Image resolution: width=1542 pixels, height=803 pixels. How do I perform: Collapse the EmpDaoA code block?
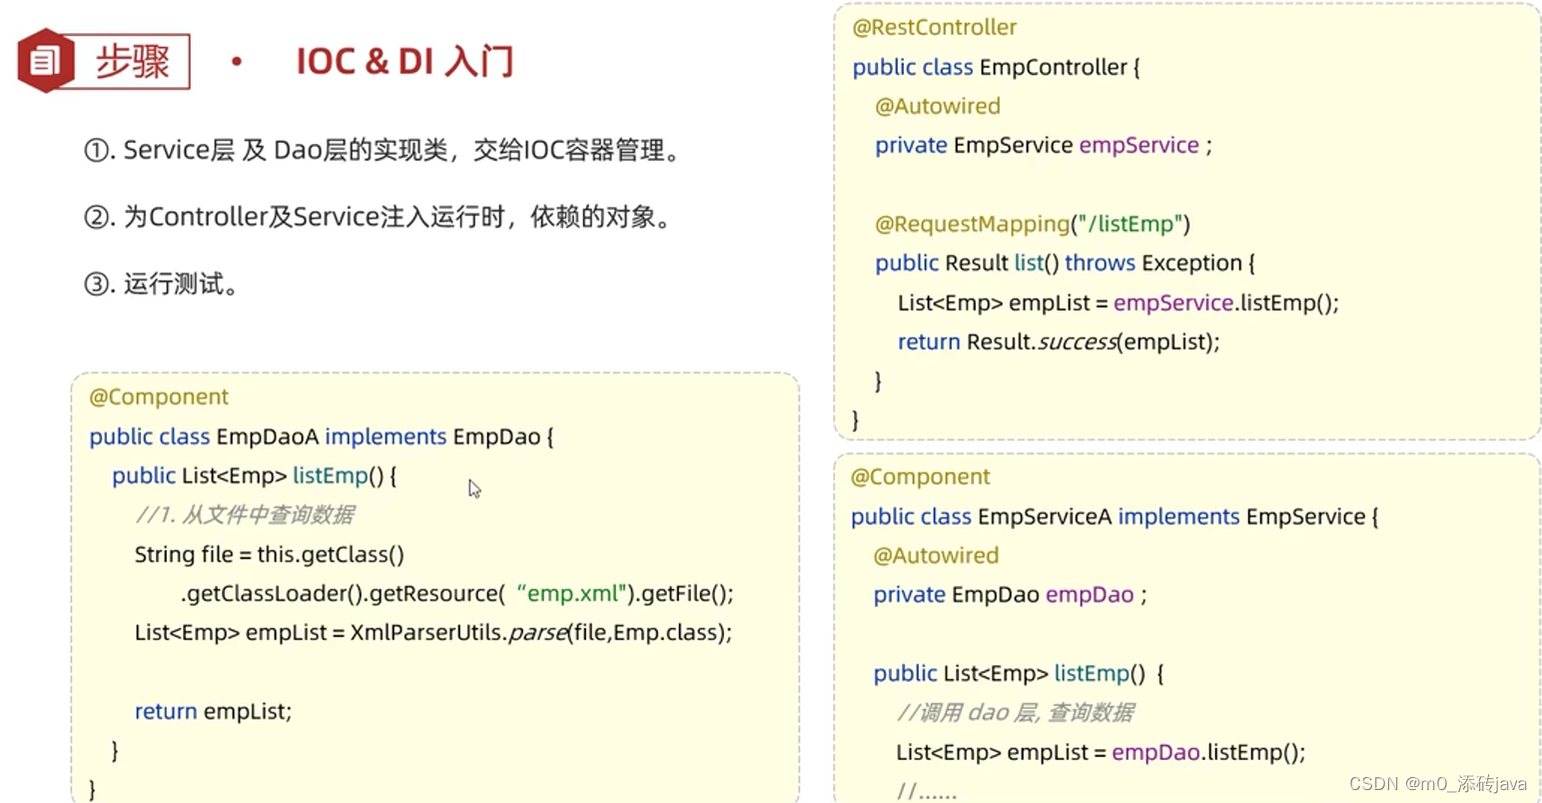[436, 589]
